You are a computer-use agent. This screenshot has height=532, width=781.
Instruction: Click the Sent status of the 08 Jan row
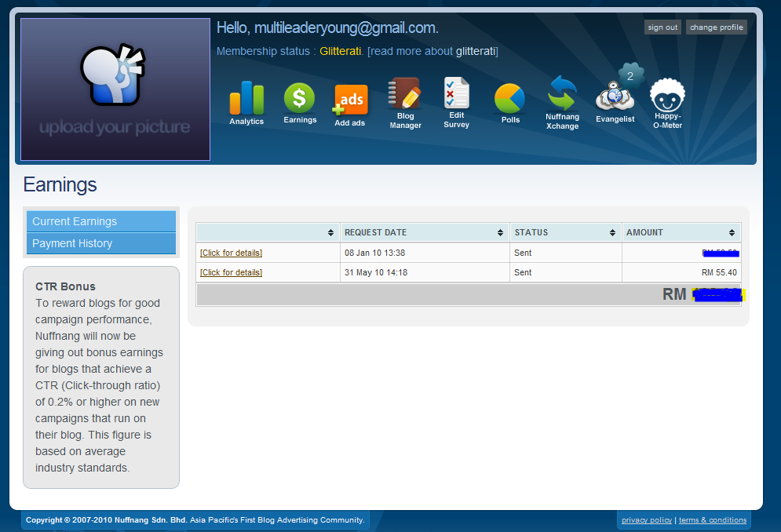pos(523,253)
